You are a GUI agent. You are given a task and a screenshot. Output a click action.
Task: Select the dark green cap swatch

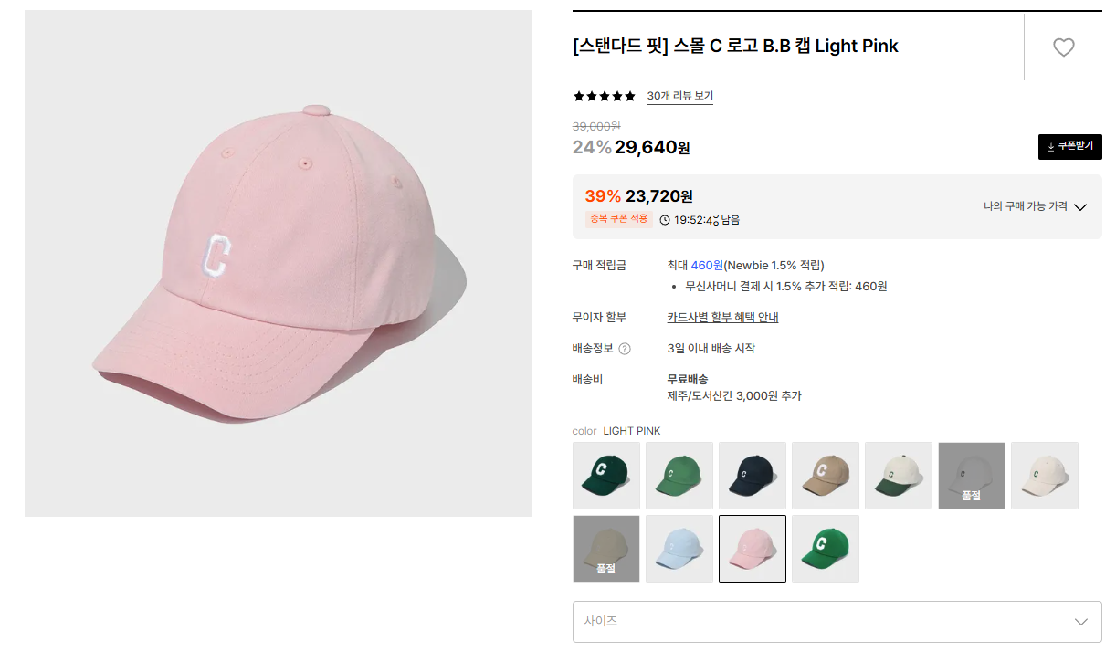606,476
